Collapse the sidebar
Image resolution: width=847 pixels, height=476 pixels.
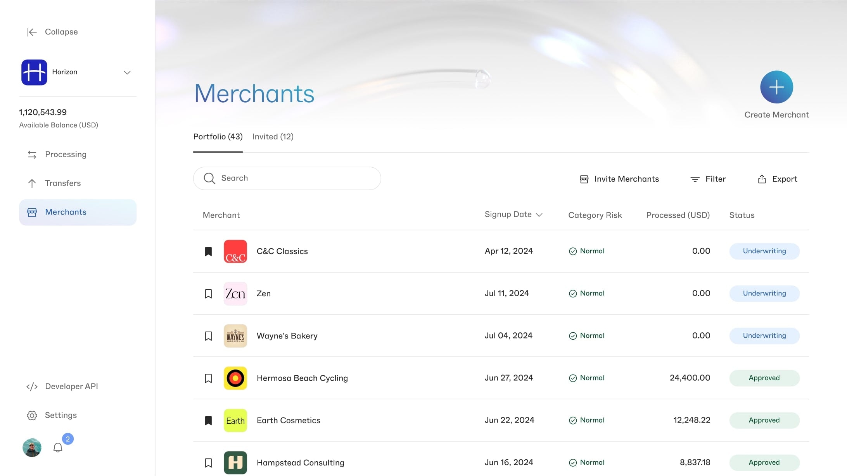click(x=52, y=32)
